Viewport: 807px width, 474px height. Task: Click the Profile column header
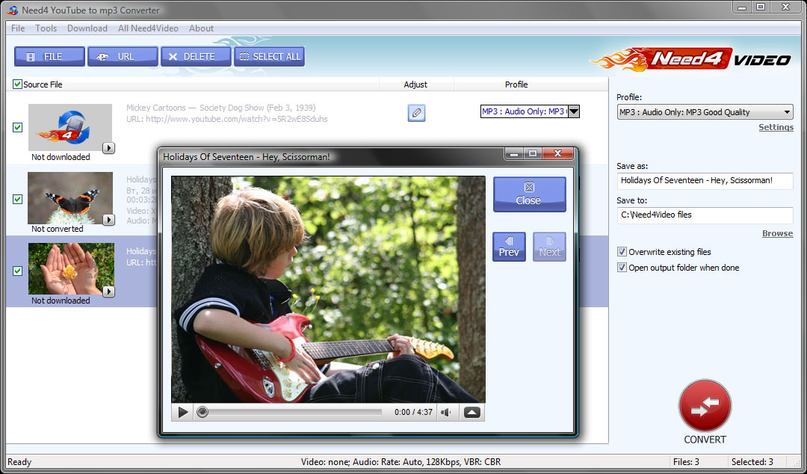[x=516, y=84]
